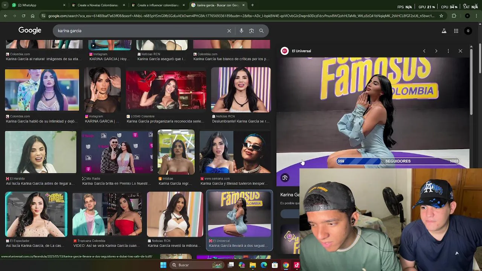The image size is (482, 271).
Task: Click the CPU 34 % overlay readout
Action: click(x=449, y=7)
